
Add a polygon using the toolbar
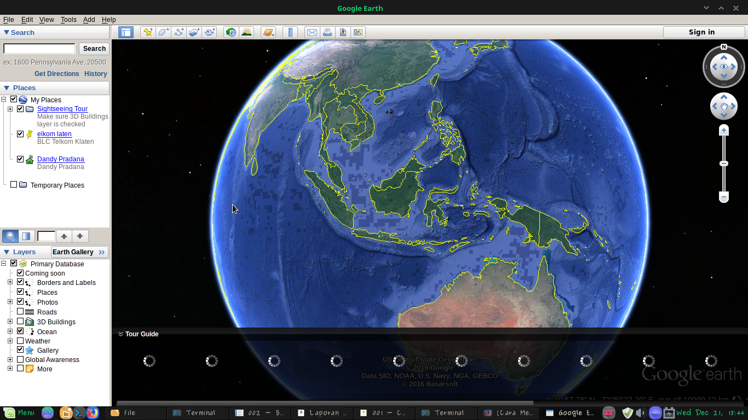point(163,32)
